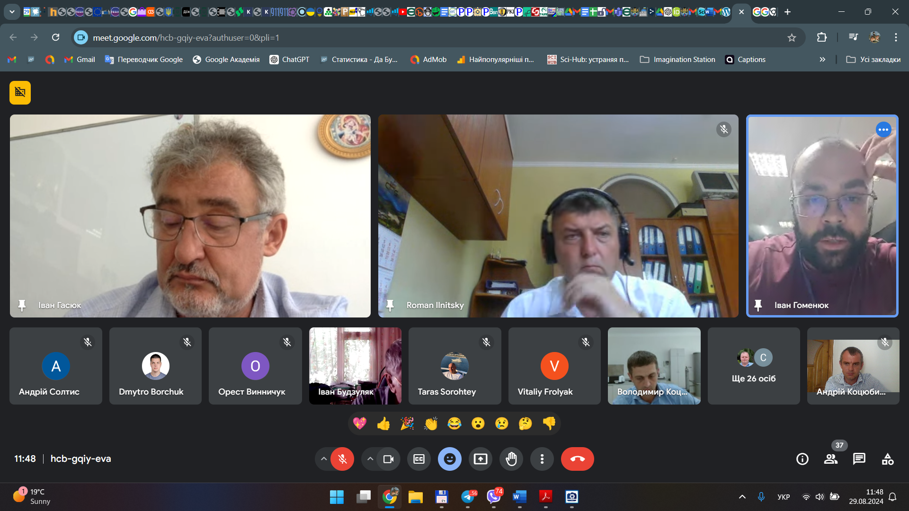Show the participants list
Screen dimensions: 909x511
coord(831,459)
